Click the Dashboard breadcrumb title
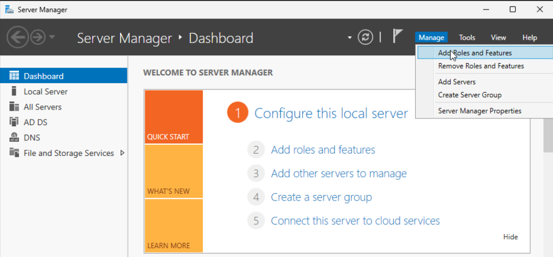Image resolution: width=553 pixels, height=257 pixels. (x=221, y=38)
